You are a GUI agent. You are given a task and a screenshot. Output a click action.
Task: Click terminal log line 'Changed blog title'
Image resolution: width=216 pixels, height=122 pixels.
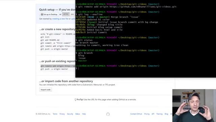[99, 25]
